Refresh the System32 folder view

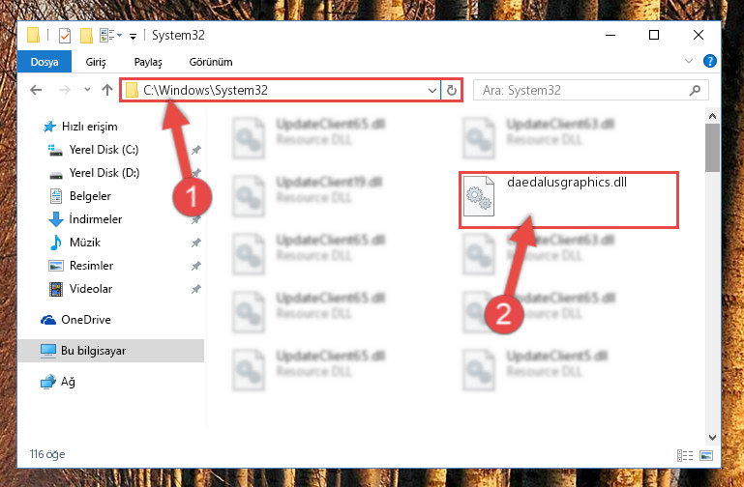pos(451,90)
